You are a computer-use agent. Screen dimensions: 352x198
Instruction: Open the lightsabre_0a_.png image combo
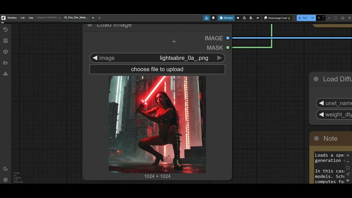click(x=157, y=58)
